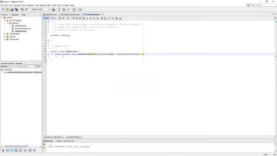Click the editor Find Selection magnifier icon
Viewport: 277px width, 156px height.
tap(74, 18)
